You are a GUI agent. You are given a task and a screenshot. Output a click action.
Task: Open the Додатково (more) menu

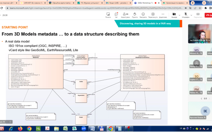pyautogui.click(x=163, y=15)
